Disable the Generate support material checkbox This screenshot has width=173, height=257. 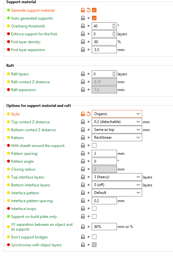[x=94, y=10]
